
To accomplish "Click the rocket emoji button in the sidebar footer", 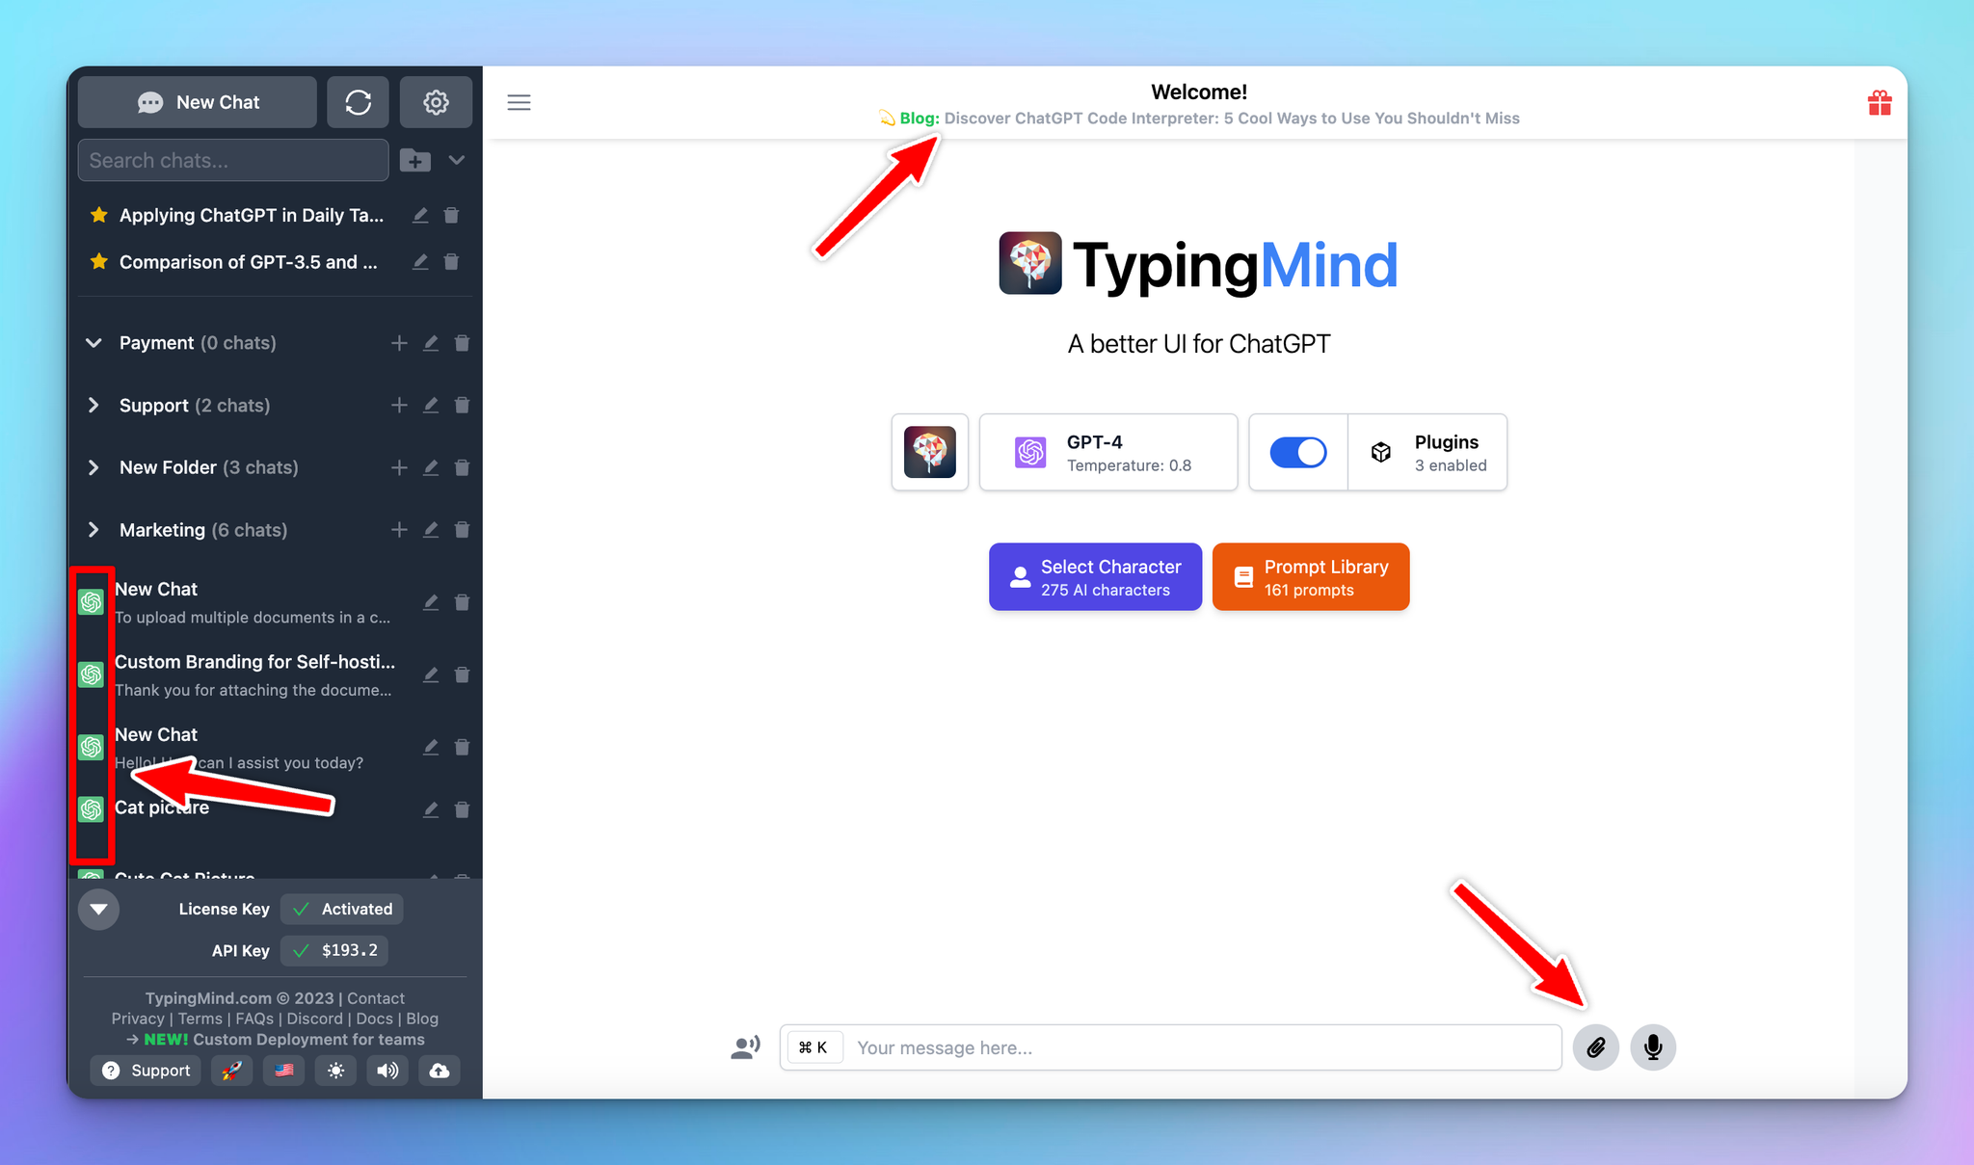I will tap(231, 1070).
